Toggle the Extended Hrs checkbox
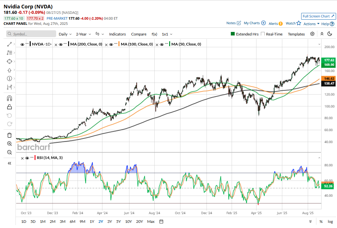Image resolution: width=337 pixels, height=228 pixels. pyautogui.click(x=233, y=34)
